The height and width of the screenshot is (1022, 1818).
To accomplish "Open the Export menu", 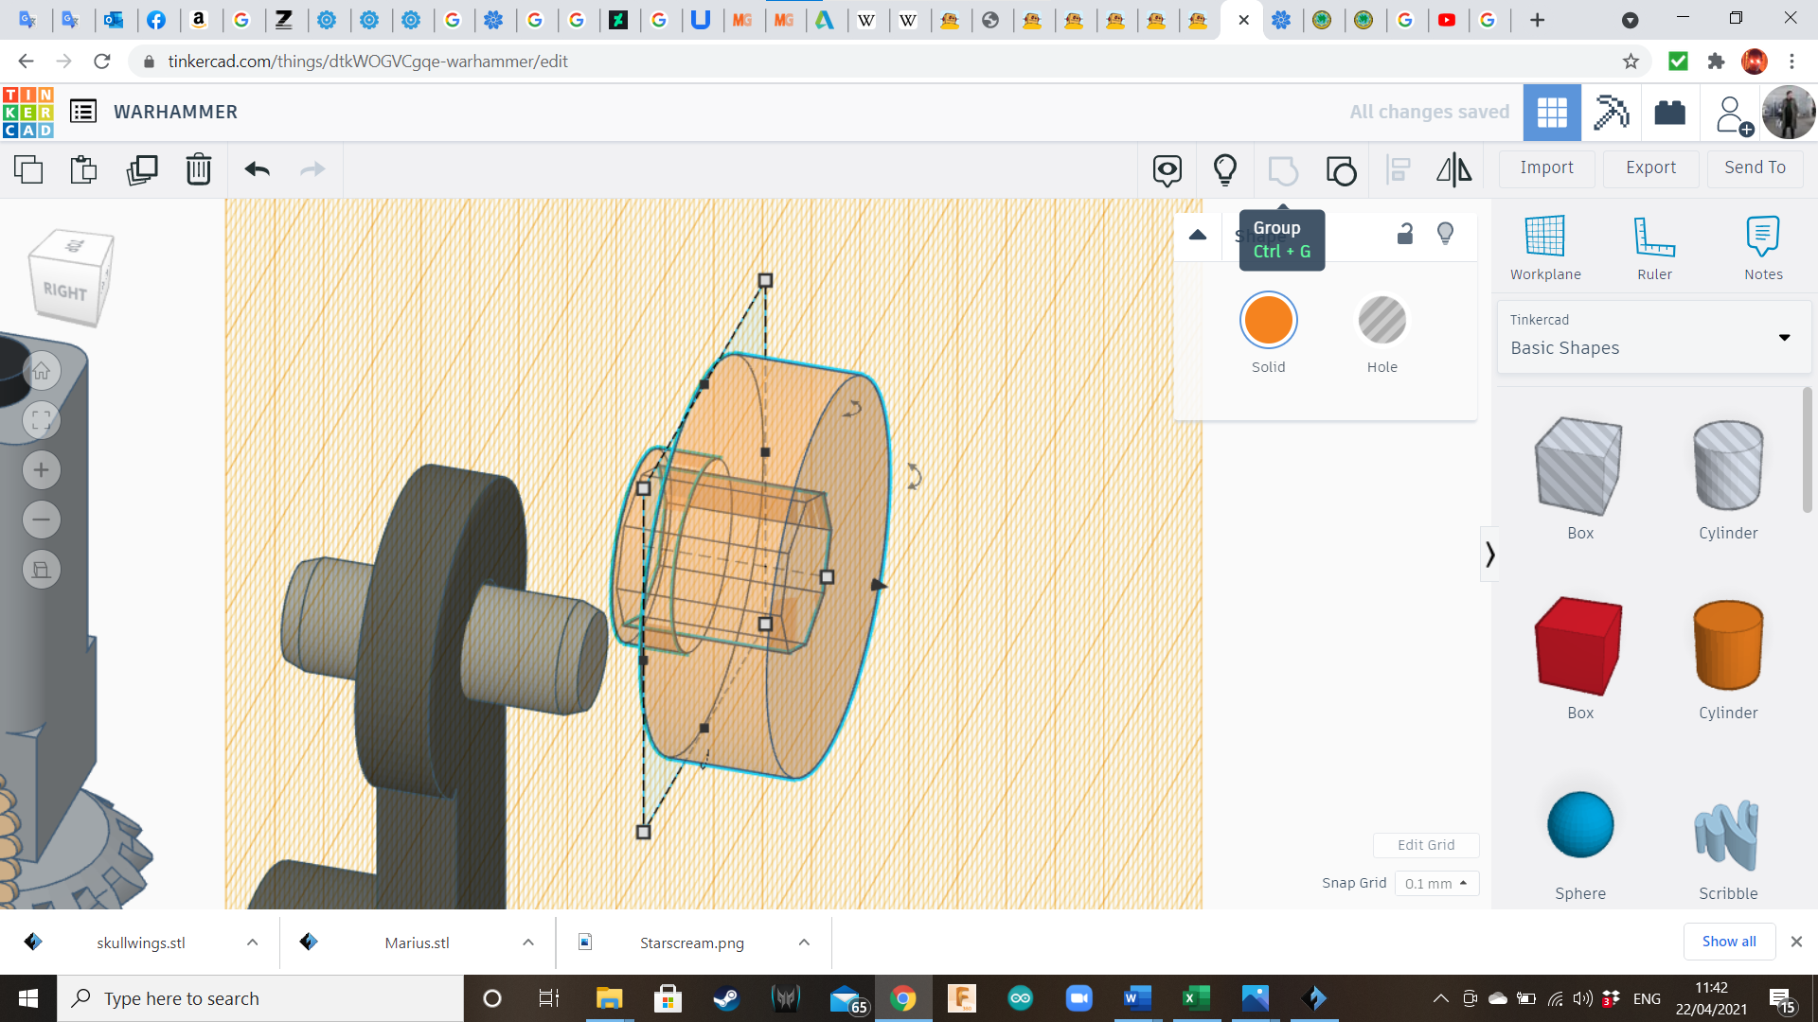I will (1650, 167).
